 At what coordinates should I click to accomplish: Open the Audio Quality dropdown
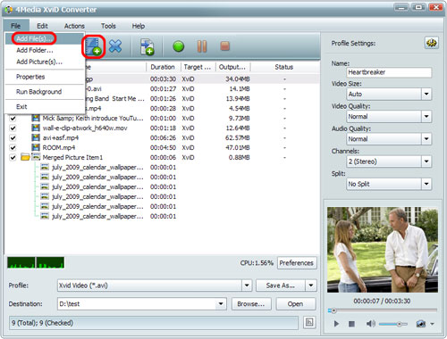(426, 139)
